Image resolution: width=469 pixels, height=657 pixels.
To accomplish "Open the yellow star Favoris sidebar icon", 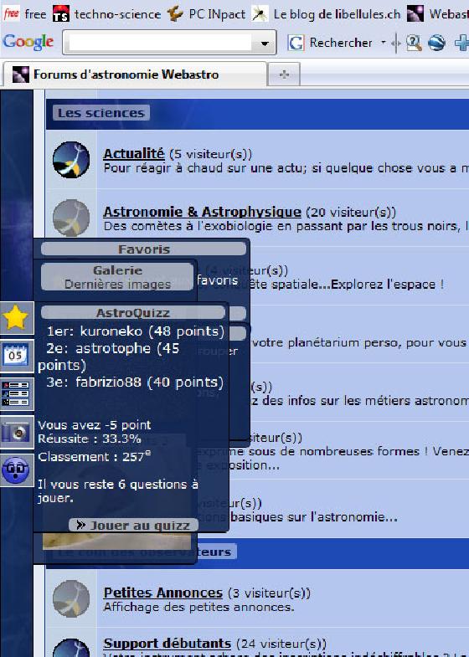I will coord(17,317).
